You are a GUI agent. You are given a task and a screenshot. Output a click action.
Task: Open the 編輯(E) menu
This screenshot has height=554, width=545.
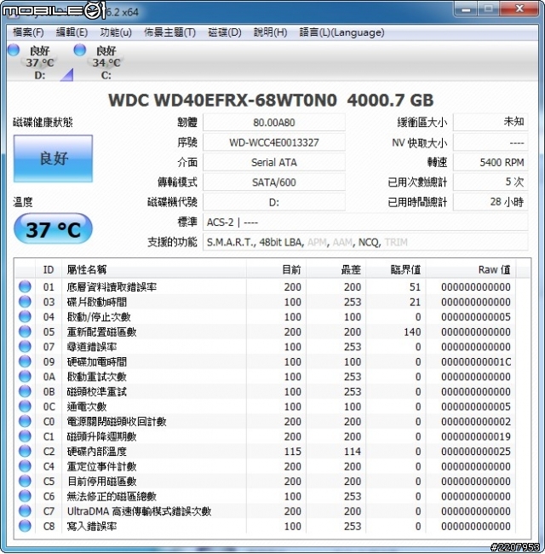(x=72, y=32)
